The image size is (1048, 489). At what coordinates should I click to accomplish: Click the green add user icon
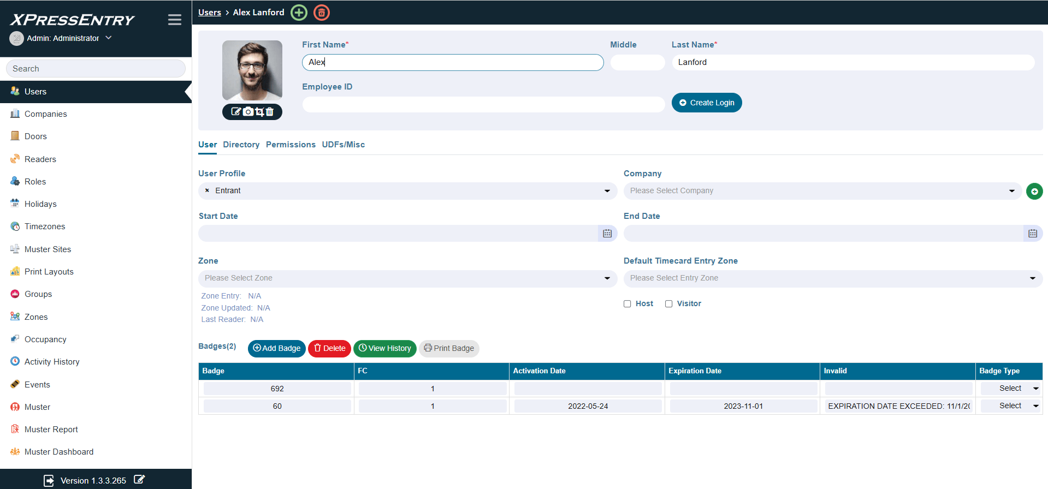point(299,13)
